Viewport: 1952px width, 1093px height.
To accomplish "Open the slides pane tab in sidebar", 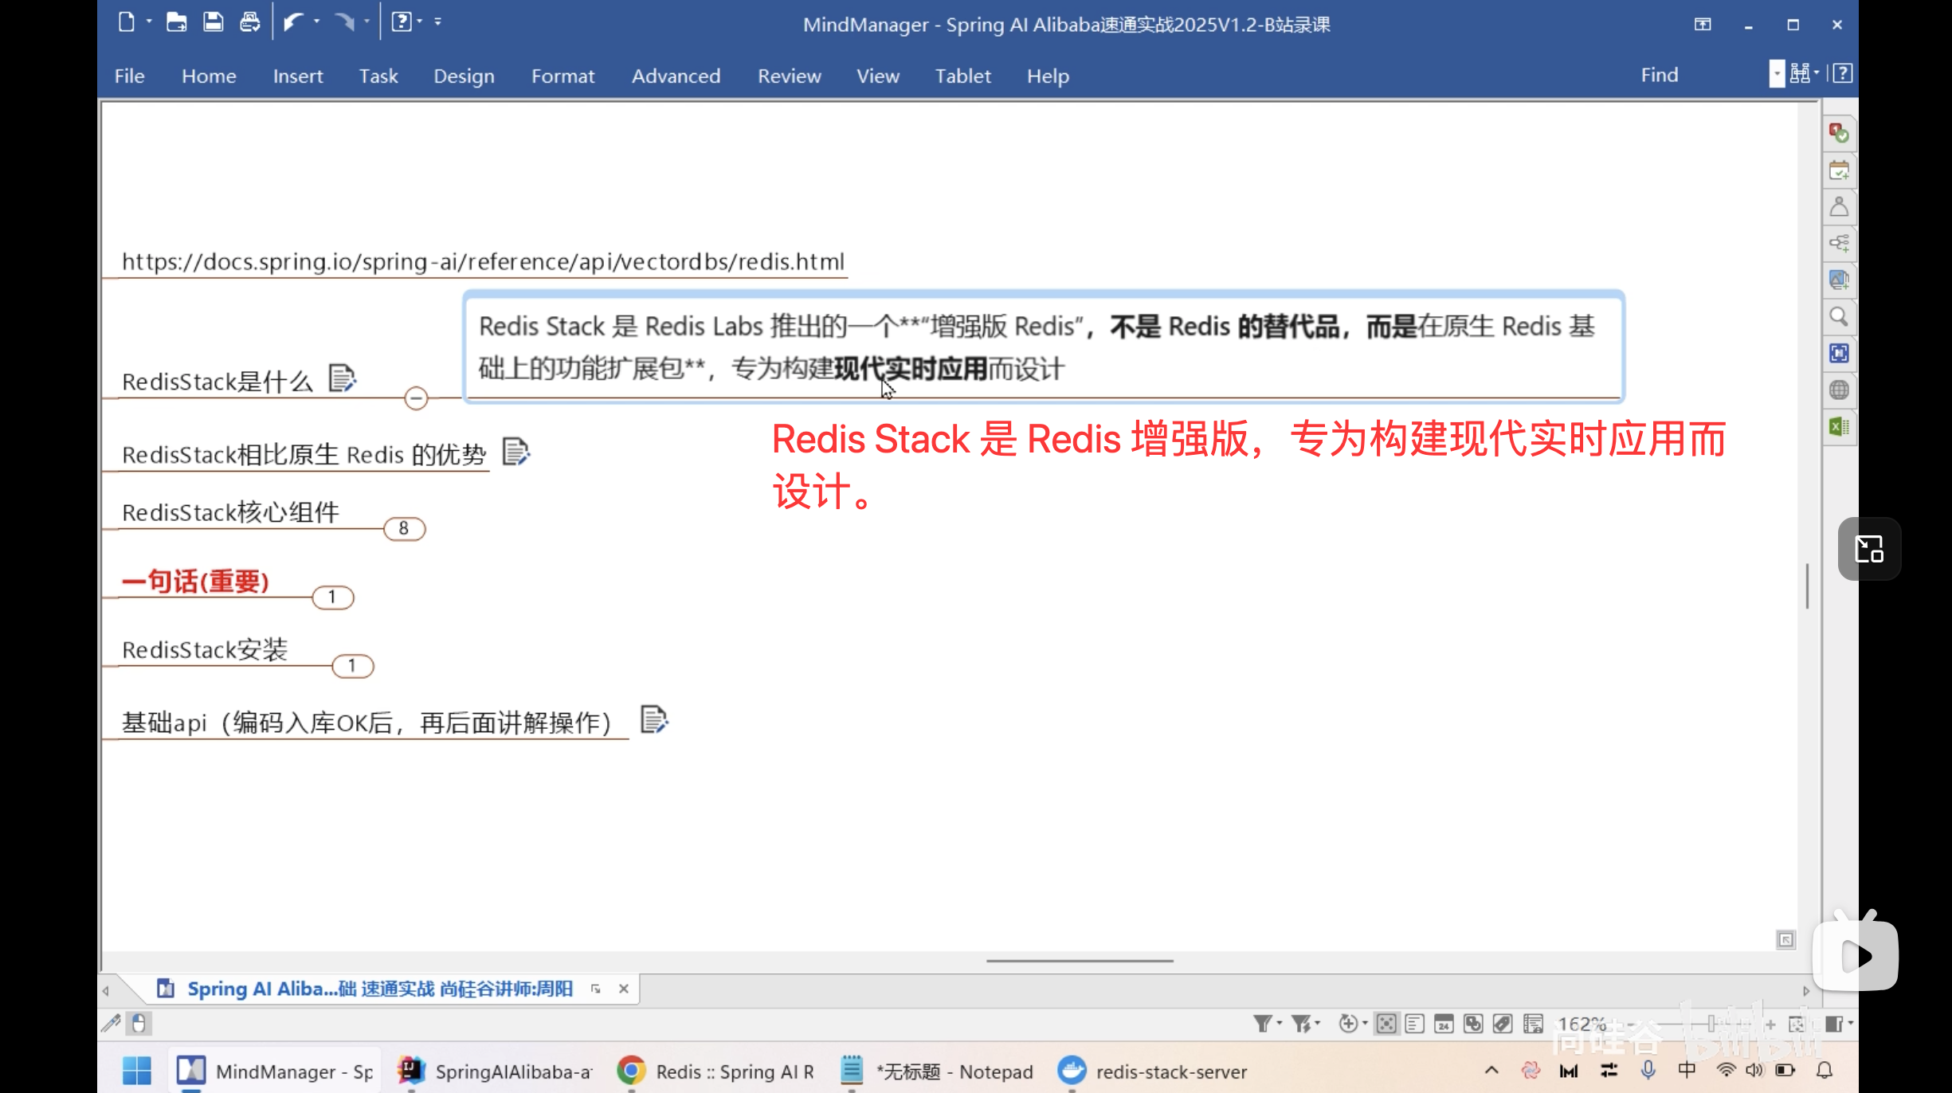I will (x=1839, y=354).
